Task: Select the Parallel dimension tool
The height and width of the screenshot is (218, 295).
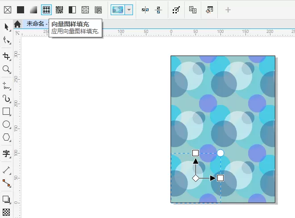Action: point(7,170)
